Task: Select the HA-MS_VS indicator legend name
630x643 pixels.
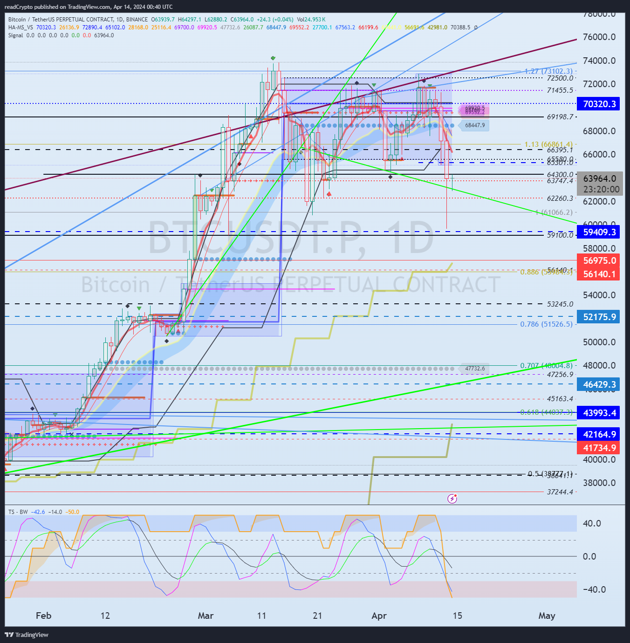Action: point(21,27)
